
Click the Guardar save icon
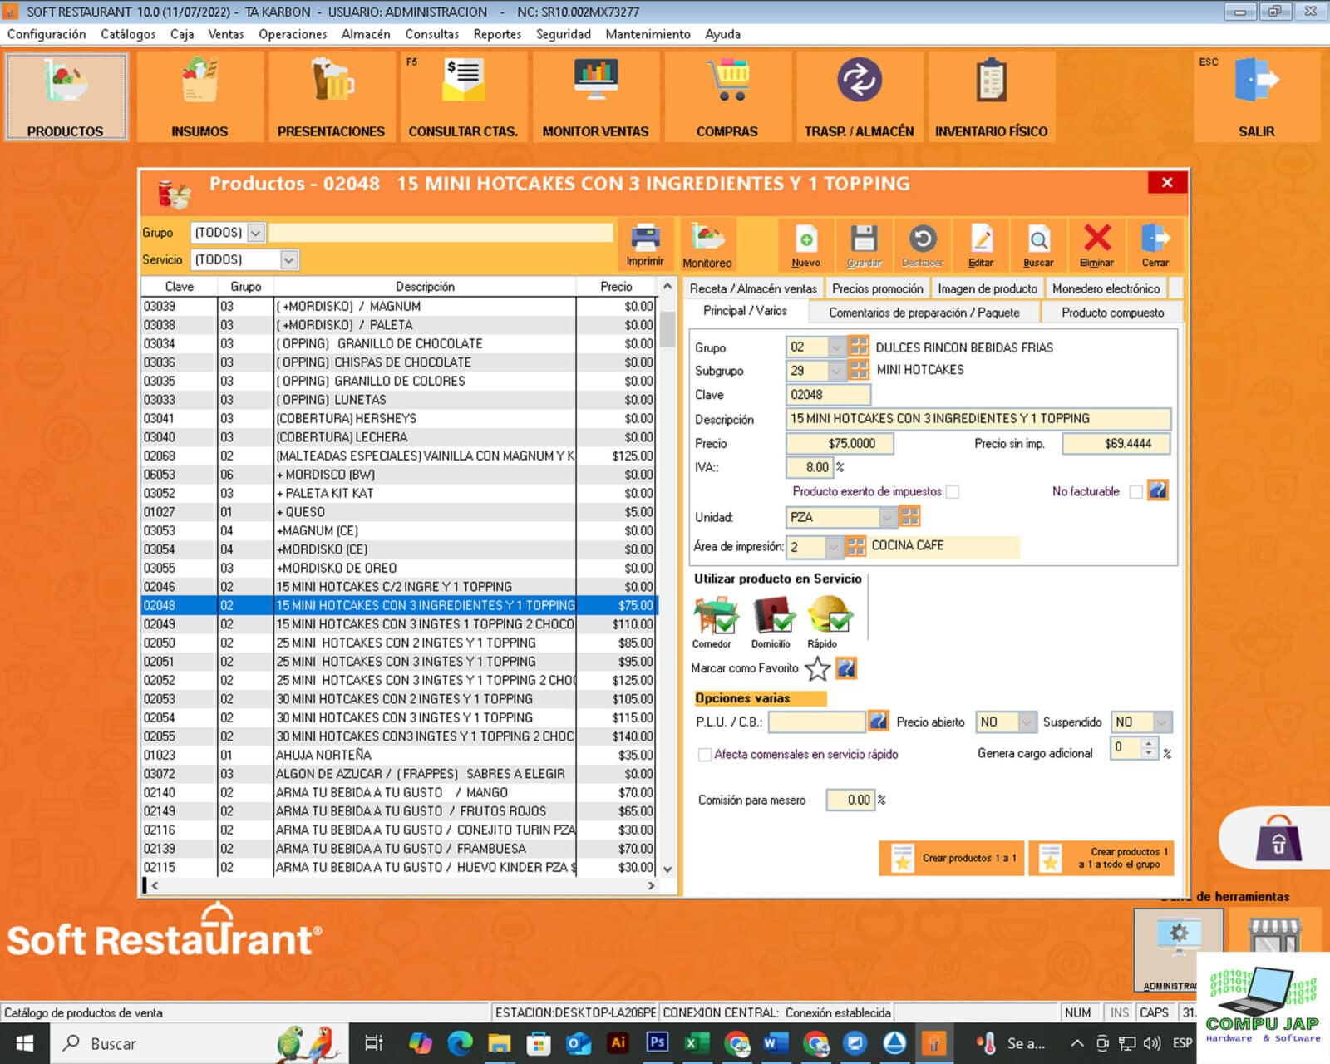click(864, 245)
